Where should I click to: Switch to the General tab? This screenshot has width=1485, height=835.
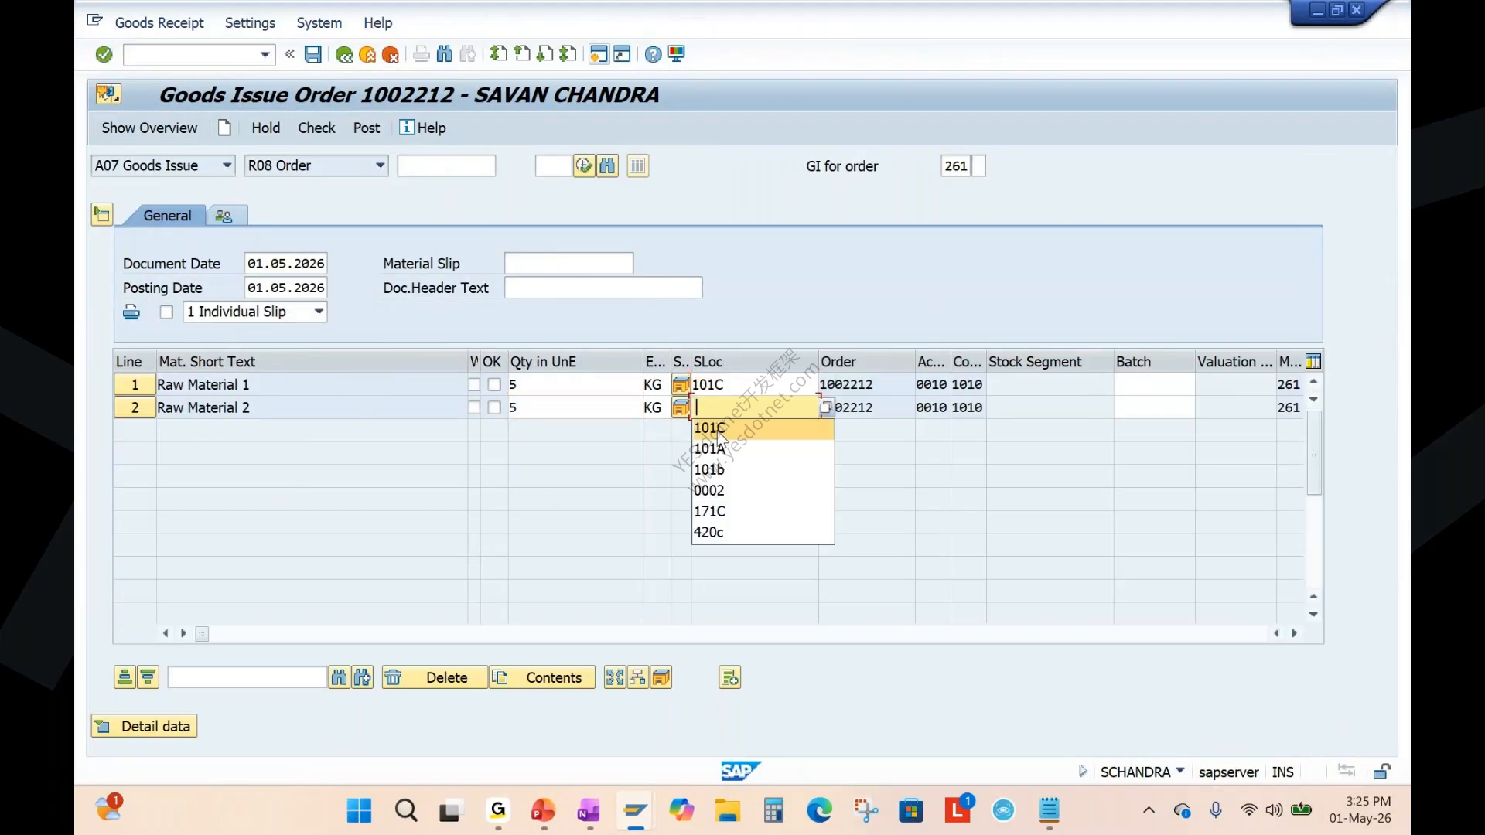click(167, 216)
